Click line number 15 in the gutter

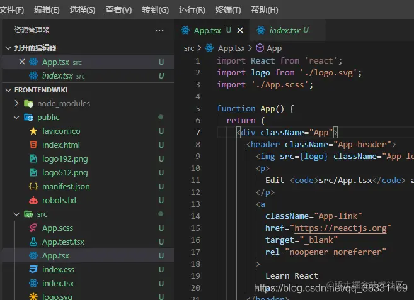click(195, 228)
